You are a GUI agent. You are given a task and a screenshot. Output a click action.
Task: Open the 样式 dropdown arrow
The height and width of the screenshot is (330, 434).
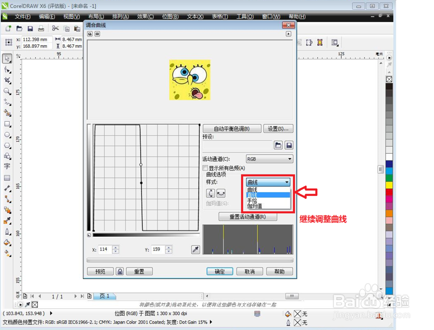click(x=286, y=182)
